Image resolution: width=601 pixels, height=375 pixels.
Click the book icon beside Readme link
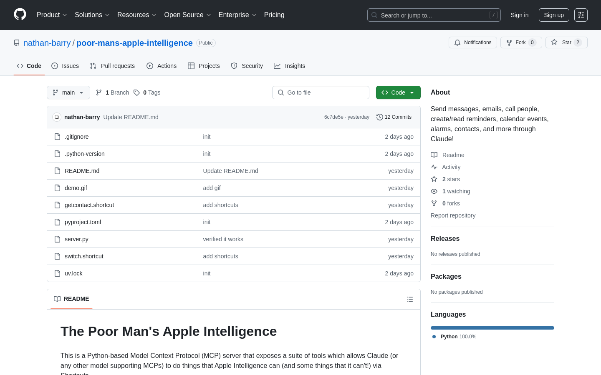pos(434,155)
